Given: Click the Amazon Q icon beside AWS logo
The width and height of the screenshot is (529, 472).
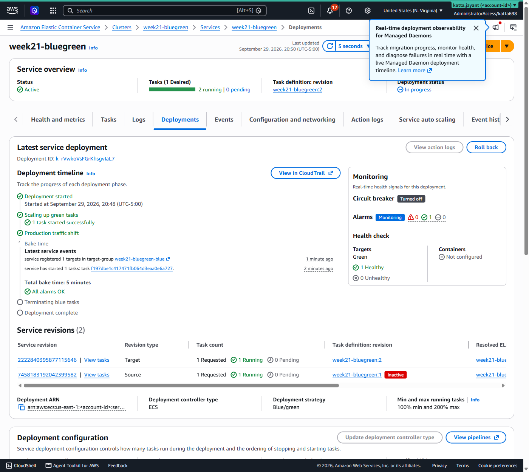Looking at the screenshot, I should coord(34,11).
